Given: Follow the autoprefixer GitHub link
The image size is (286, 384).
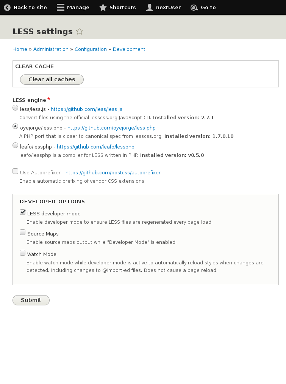Looking at the screenshot, I should click(113, 172).
